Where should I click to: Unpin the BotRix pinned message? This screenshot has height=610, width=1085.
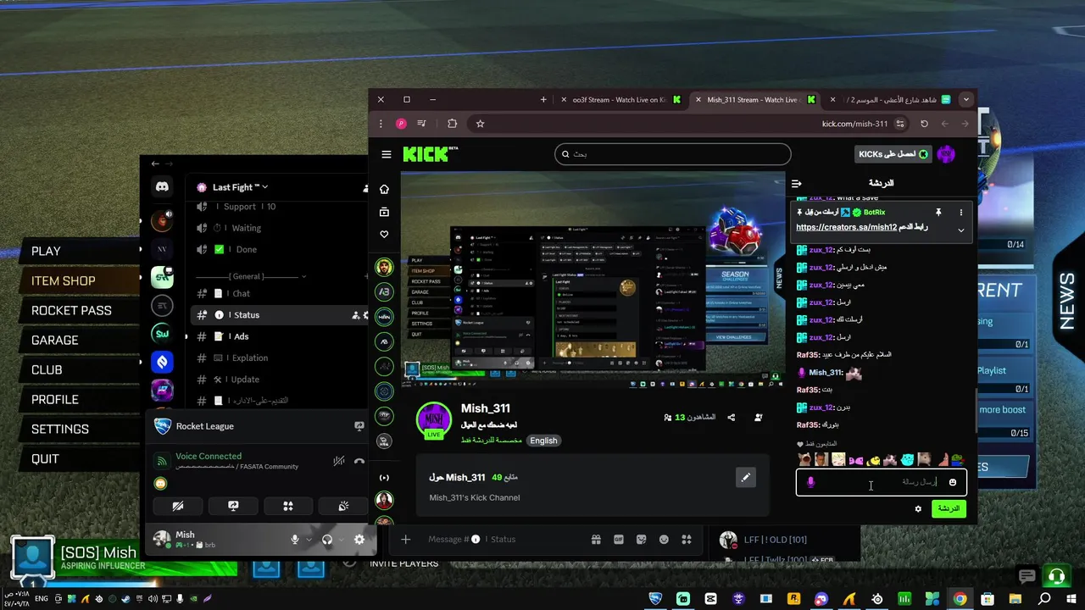[x=938, y=212]
